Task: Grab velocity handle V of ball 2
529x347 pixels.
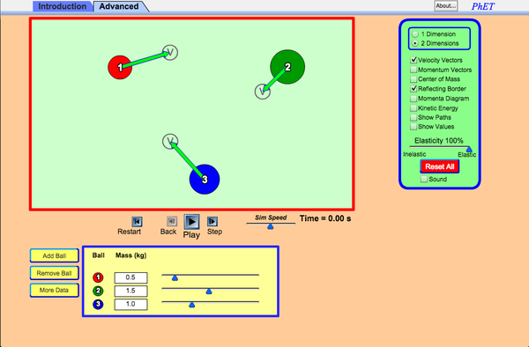Action: (263, 92)
